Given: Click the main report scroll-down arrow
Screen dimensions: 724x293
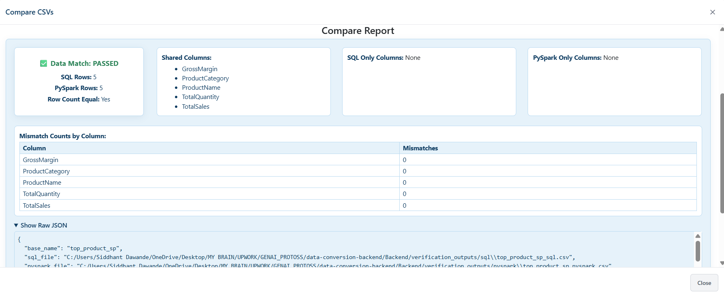Looking at the screenshot, I should [722, 263].
